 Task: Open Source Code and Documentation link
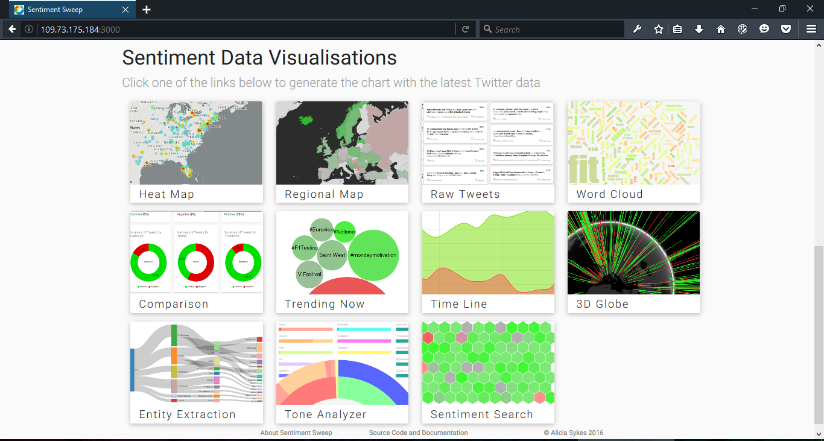pos(418,433)
